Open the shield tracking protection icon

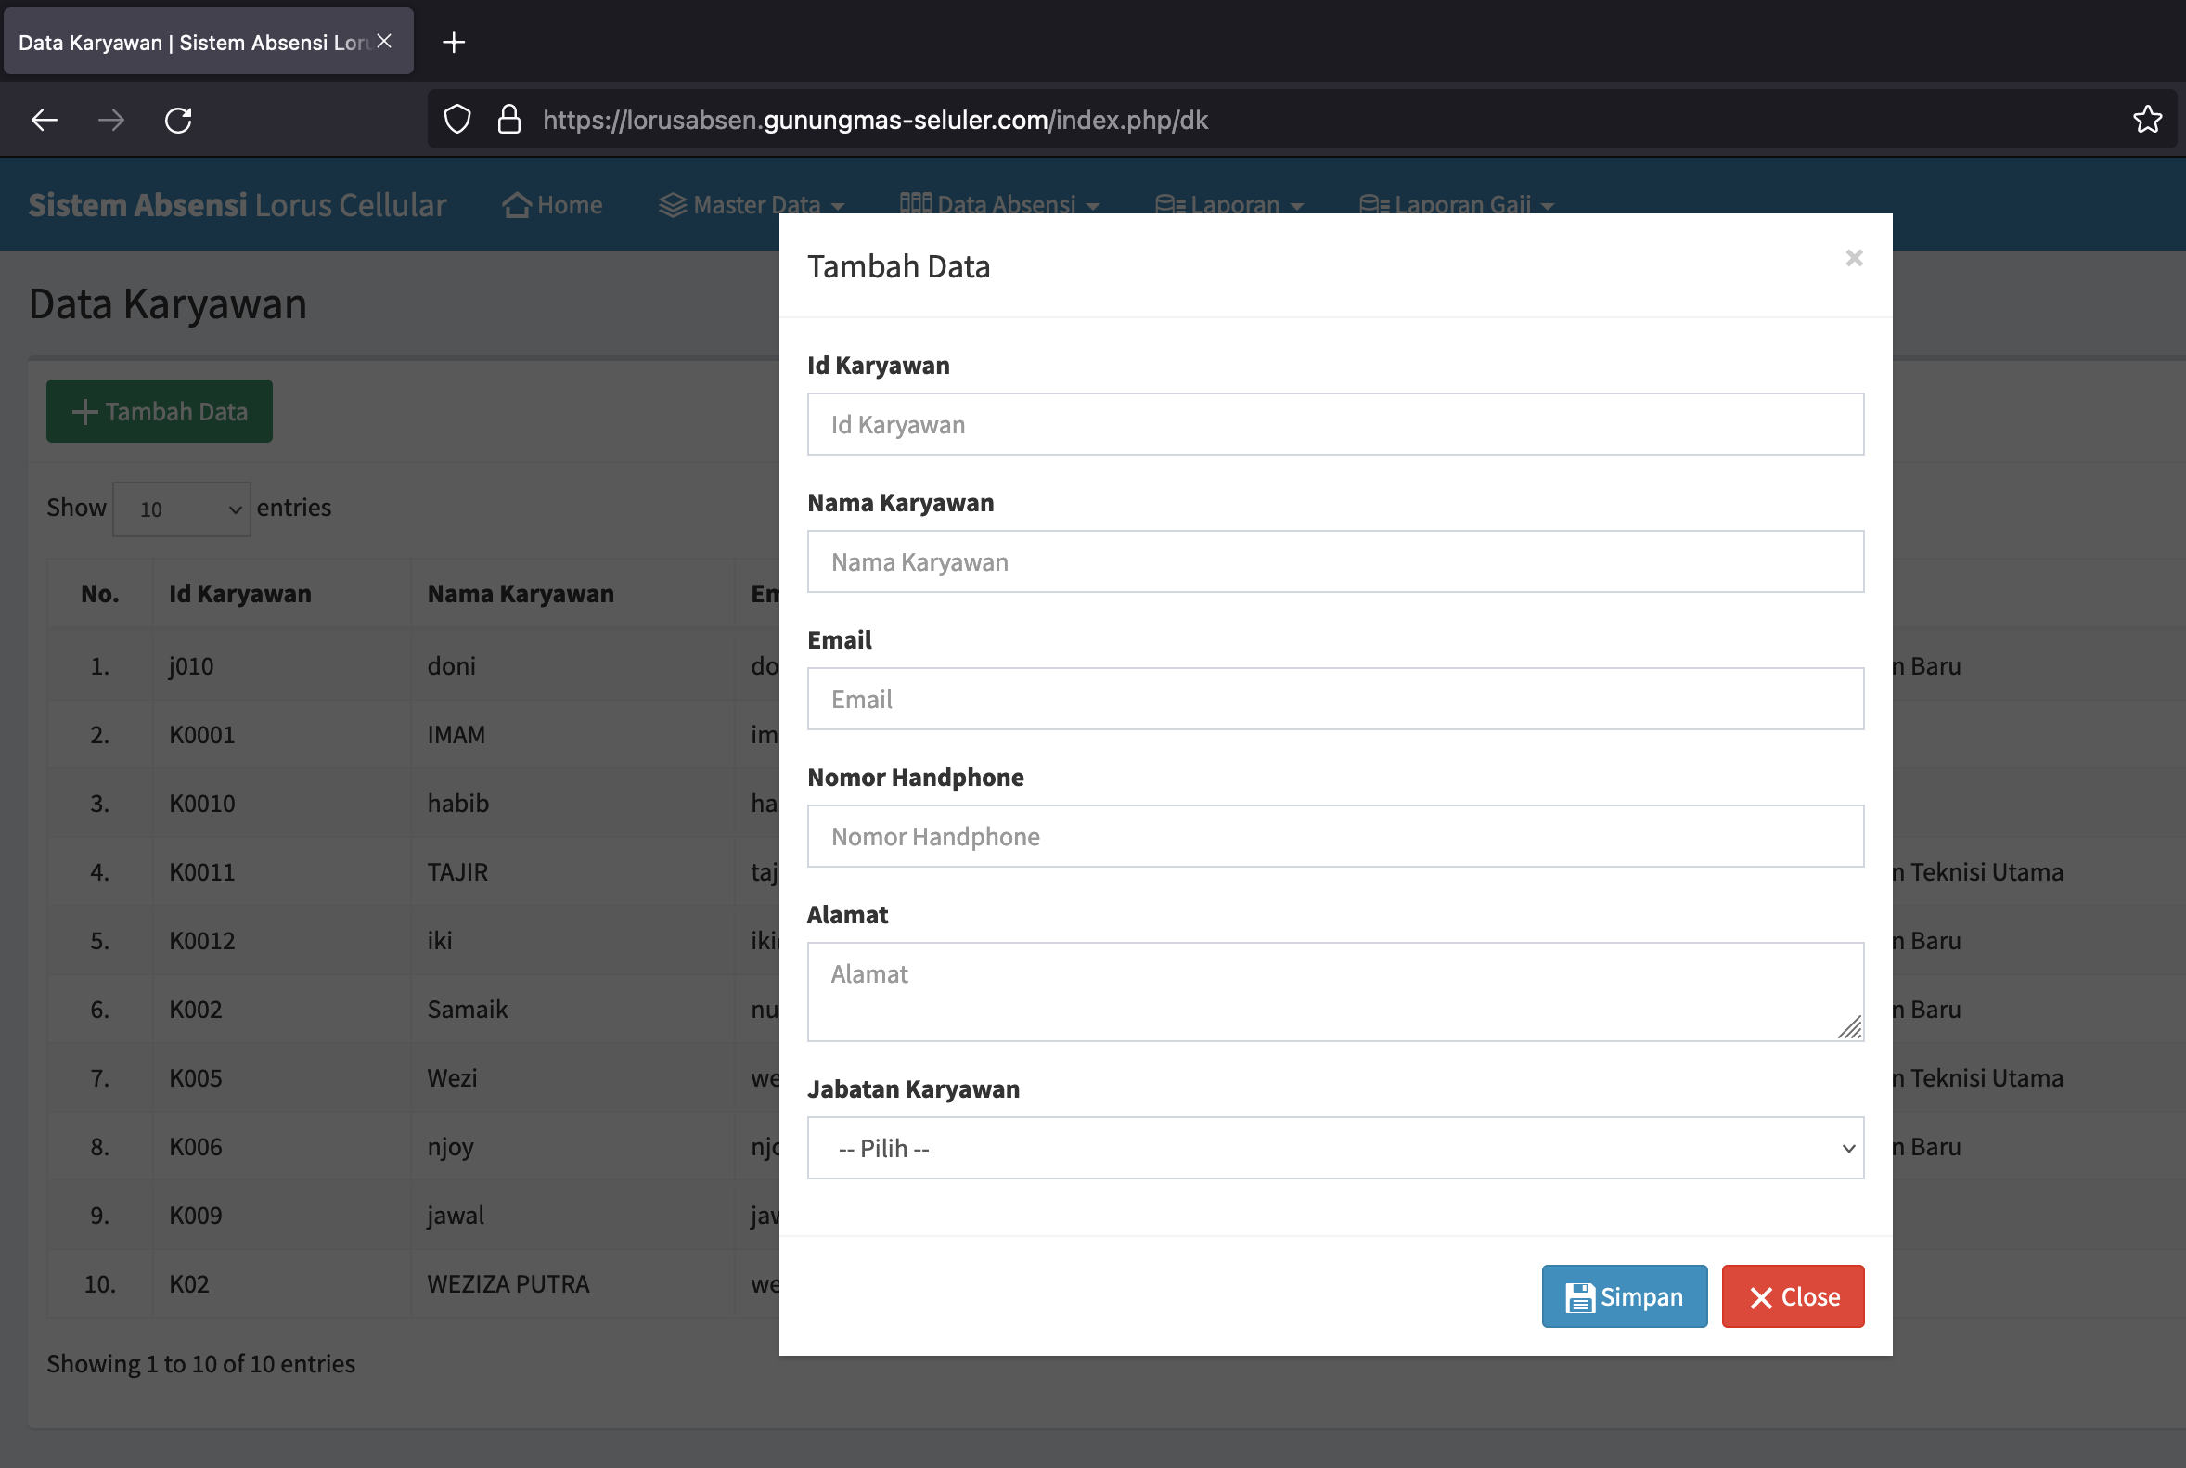pos(456,120)
